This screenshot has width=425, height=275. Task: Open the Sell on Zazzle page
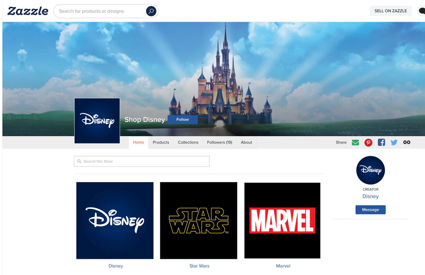[391, 11]
